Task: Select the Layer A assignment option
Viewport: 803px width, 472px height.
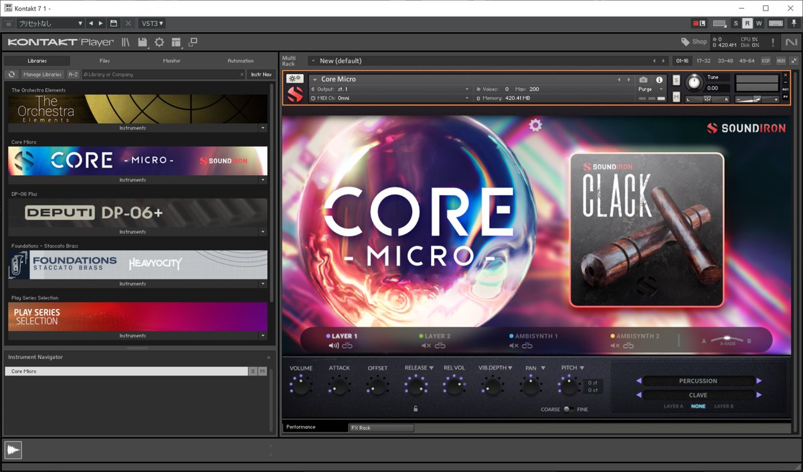Action: pos(673,406)
